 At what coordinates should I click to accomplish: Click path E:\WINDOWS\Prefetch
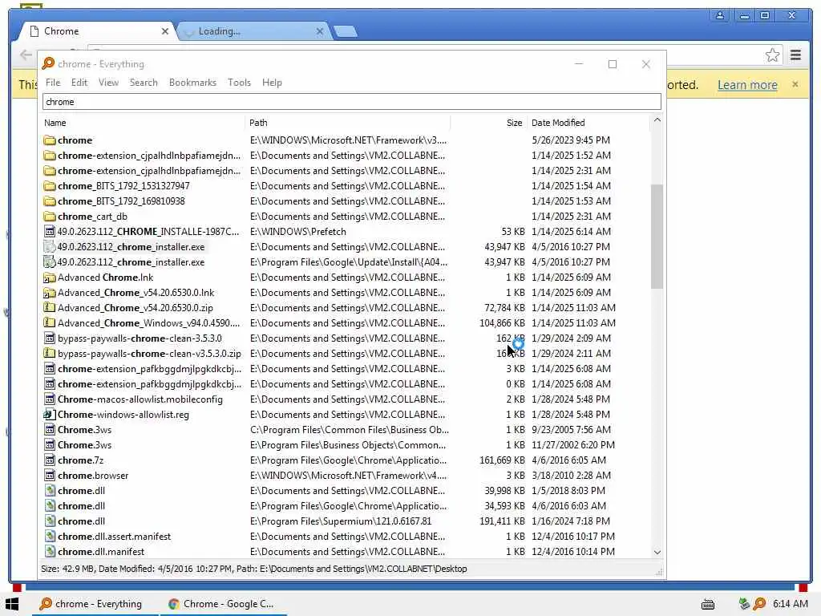298,232
